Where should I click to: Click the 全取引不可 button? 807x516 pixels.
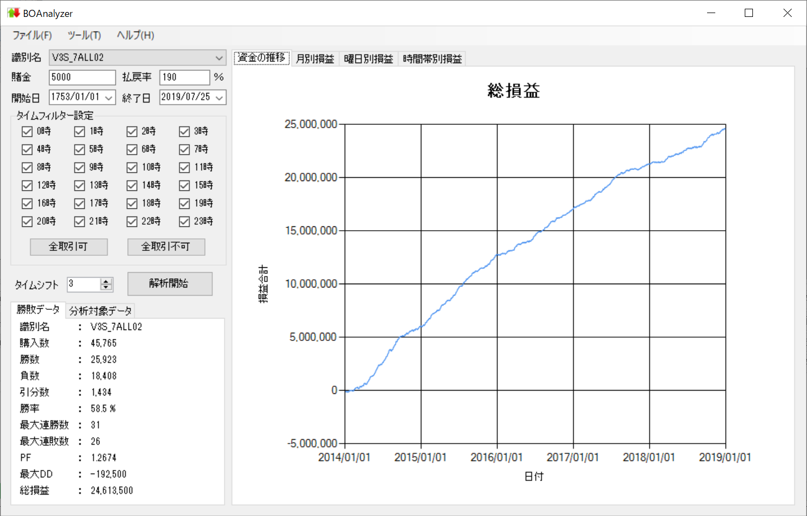(166, 247)
